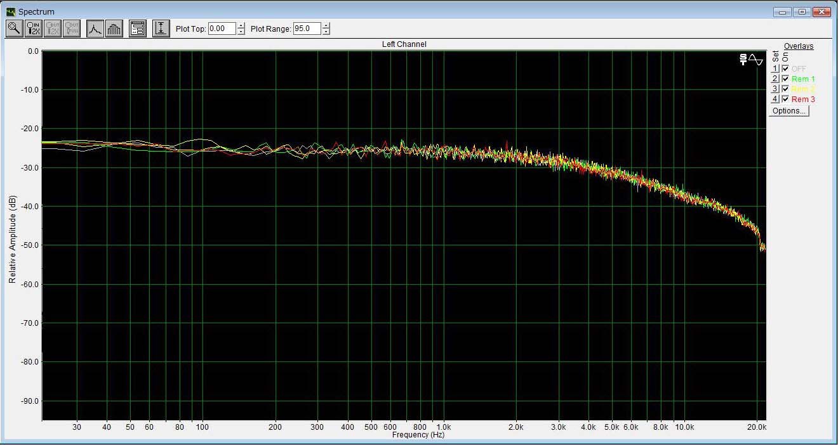Click the green Rem 1 overlay label
Viewport: 838px width, 445px height.
(803, 79)
